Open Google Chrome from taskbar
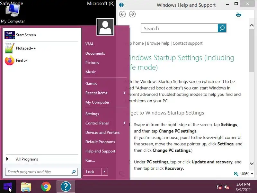The height and width of the screenshot is (193, 257). [x=46, y=187]
